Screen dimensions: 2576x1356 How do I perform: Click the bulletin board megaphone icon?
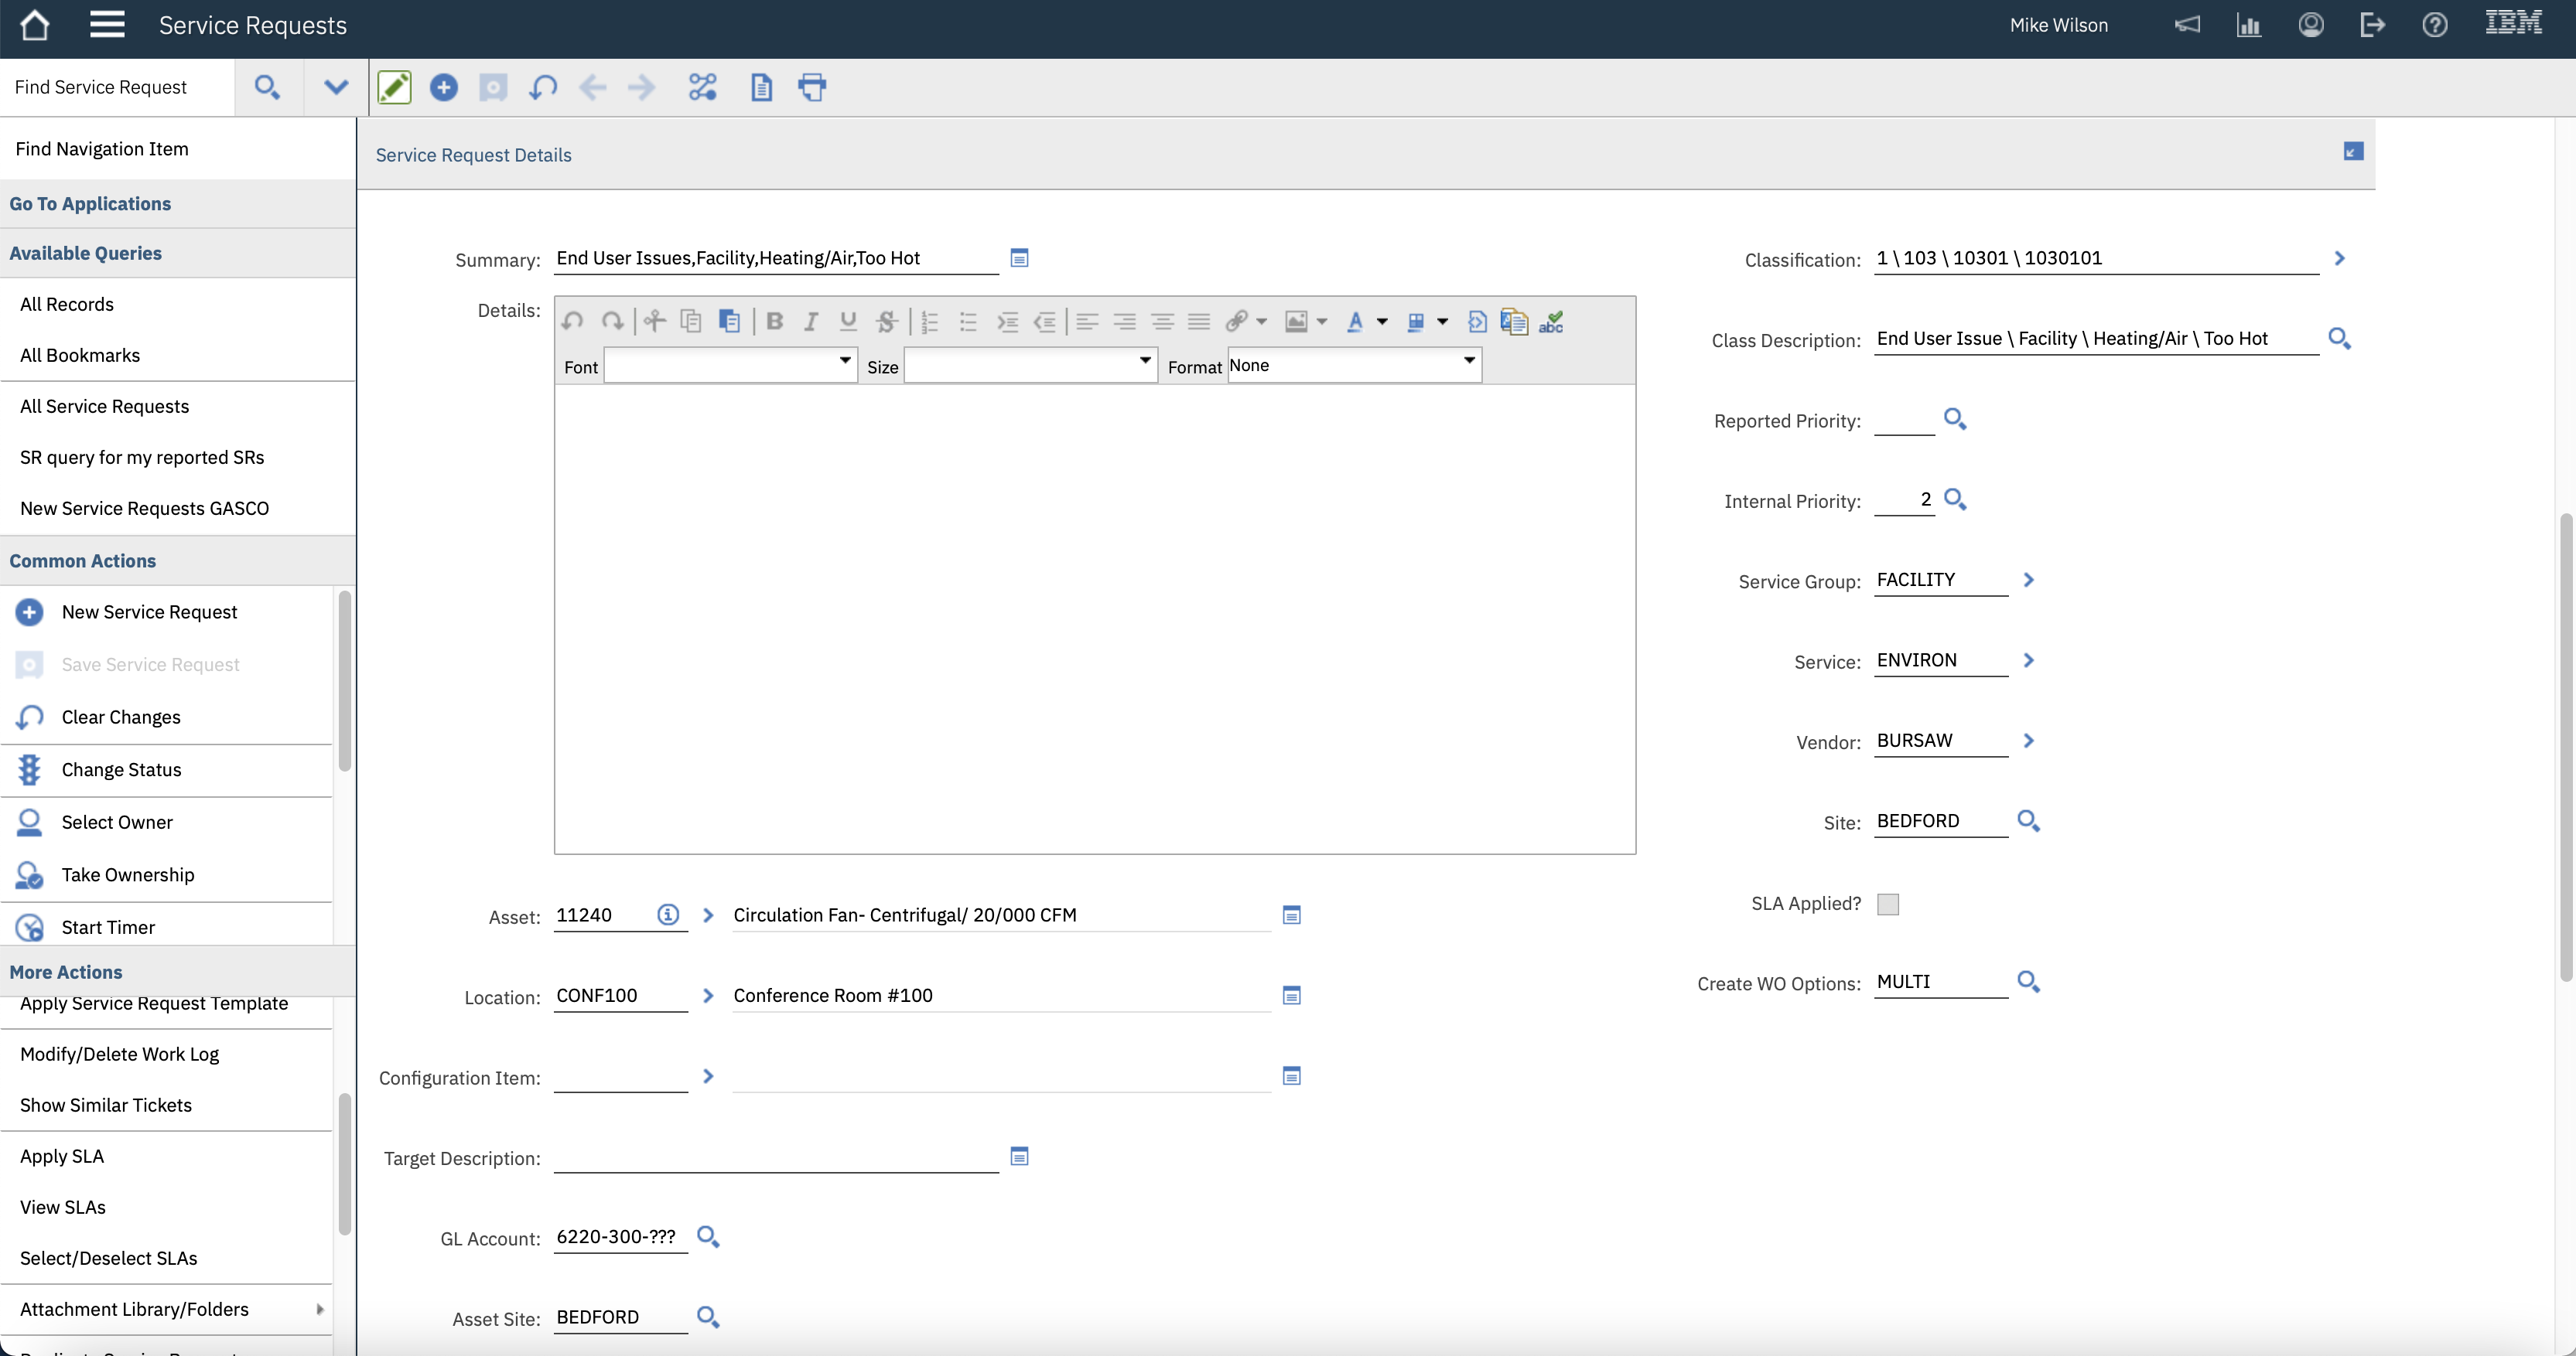click(2187, 25)
